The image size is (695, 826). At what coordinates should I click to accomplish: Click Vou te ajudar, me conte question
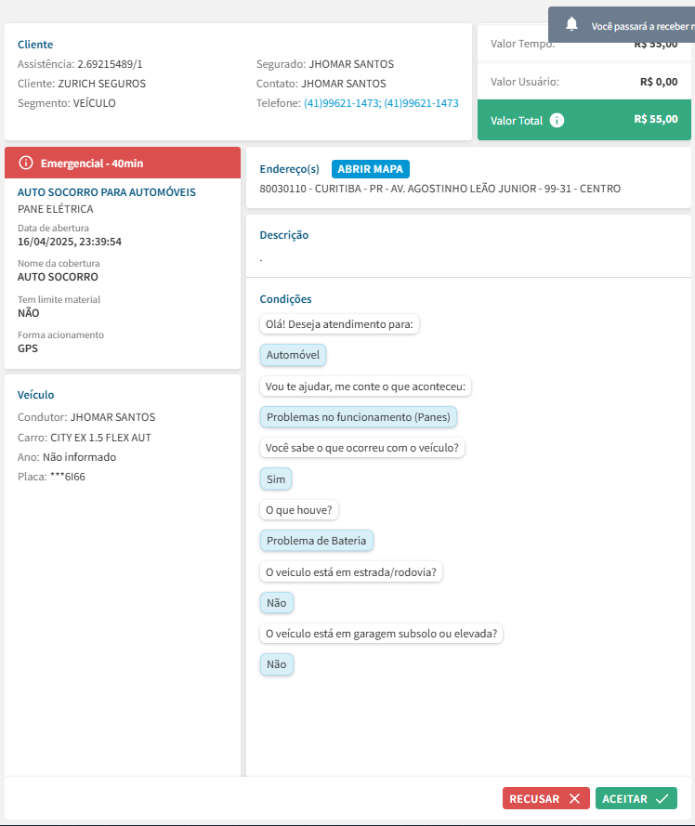tap(365, 387)
